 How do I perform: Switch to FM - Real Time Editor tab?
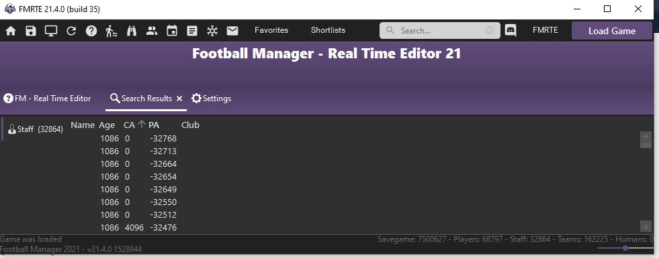pos(47,99)
